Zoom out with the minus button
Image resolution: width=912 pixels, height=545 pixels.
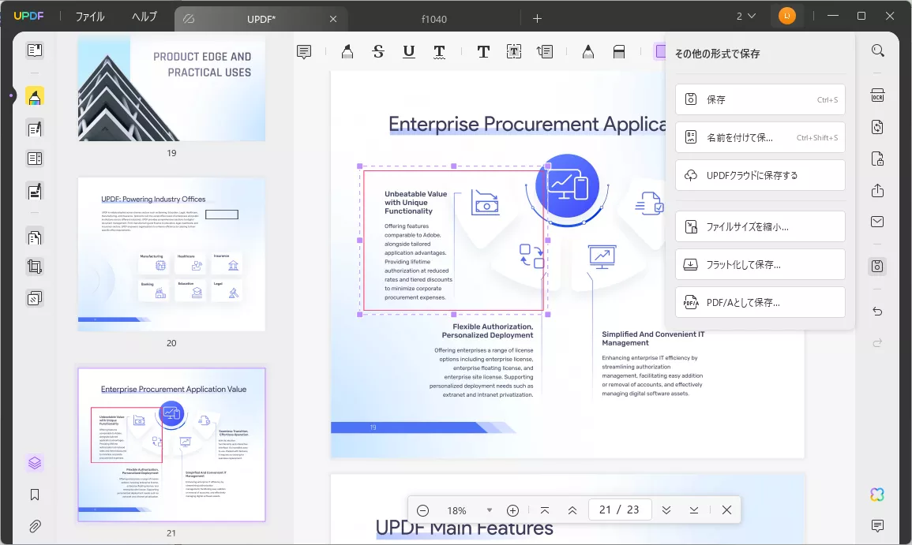(423, 510)
